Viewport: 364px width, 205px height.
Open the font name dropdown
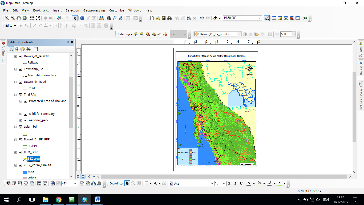(x=212, y=184)
